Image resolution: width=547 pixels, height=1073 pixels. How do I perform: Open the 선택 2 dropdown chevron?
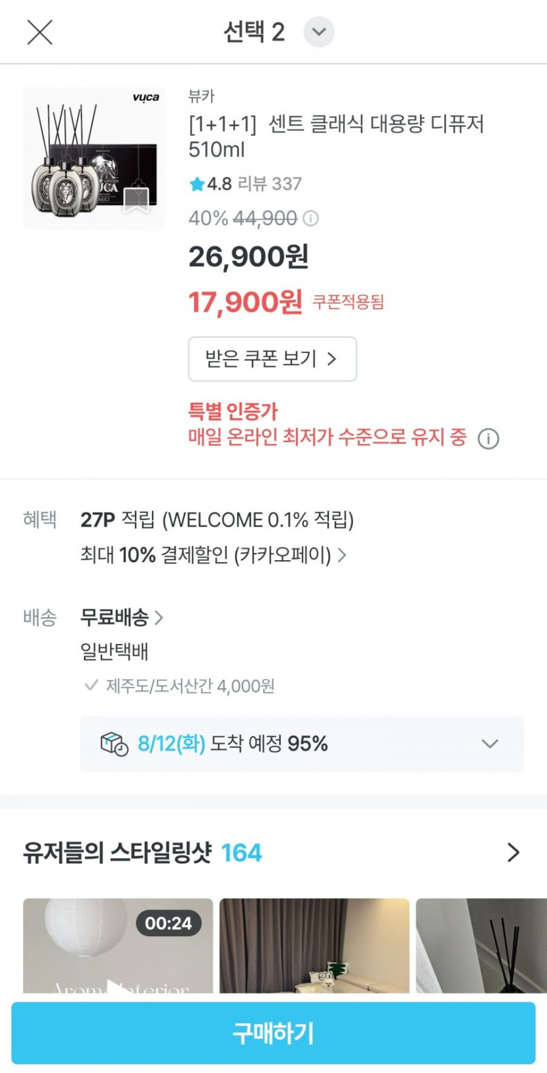tap(318, 32)
